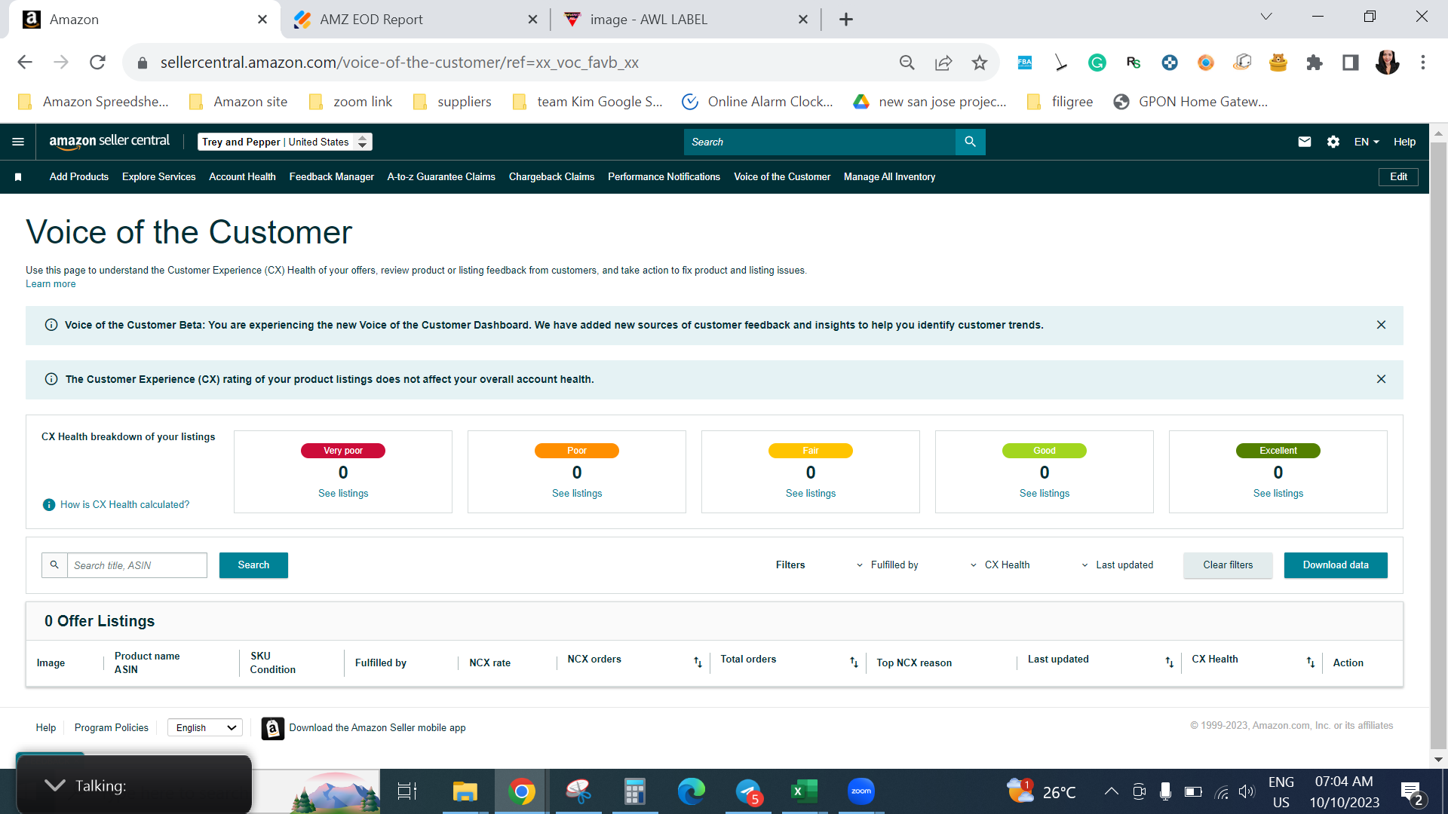Expand the CX Health filter

(x=999, y=565)
